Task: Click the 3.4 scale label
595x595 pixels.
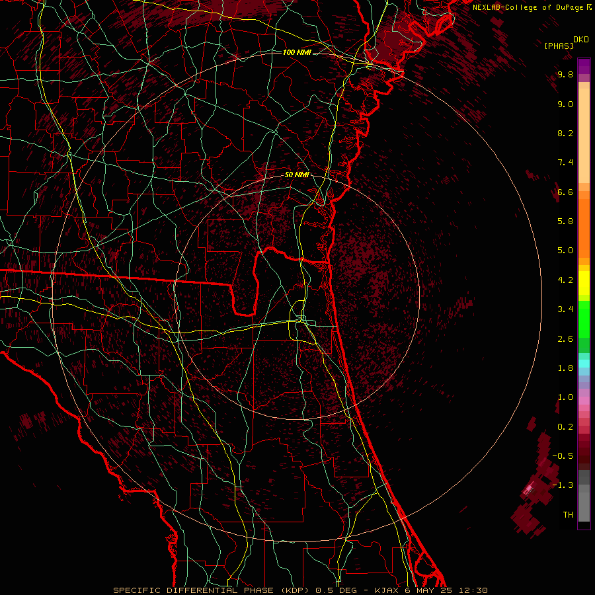Action: pos(565,309)
